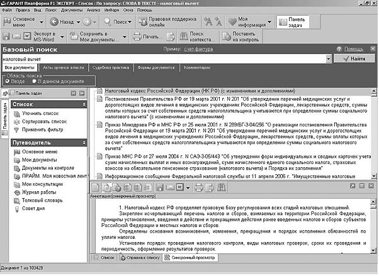The width and height of the screenshot is (379, 276).
Task: Select the В данном документе radio button
Action: click(34, 81)
